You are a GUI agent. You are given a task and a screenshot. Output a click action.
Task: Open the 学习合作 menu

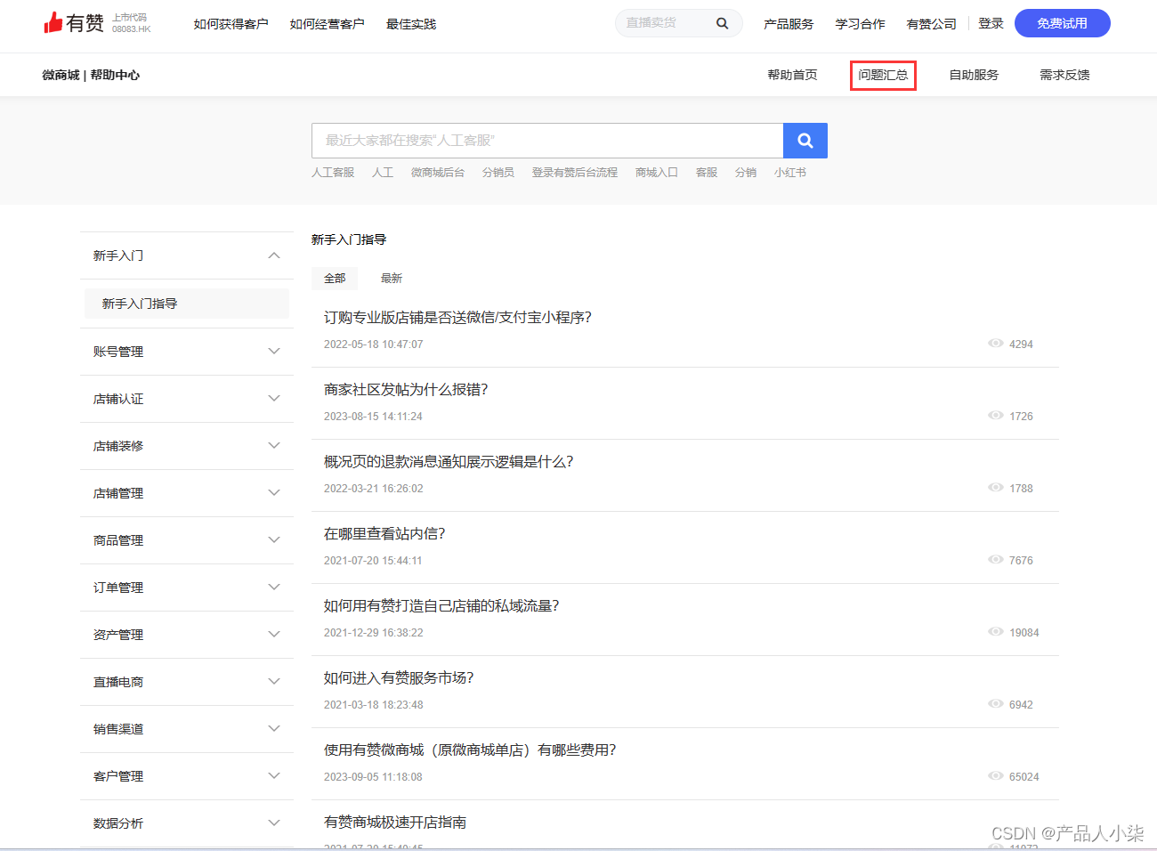(860, 24)
